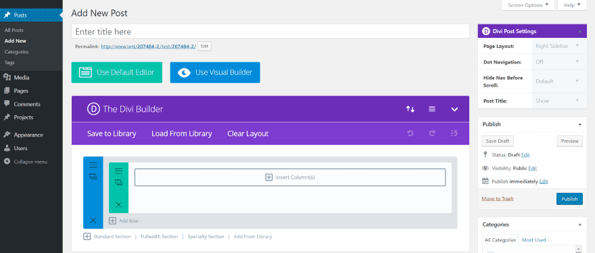This screenshot has width=595, height=253.
Task: Switch to Most Used tab
Action: pos(534,239)
